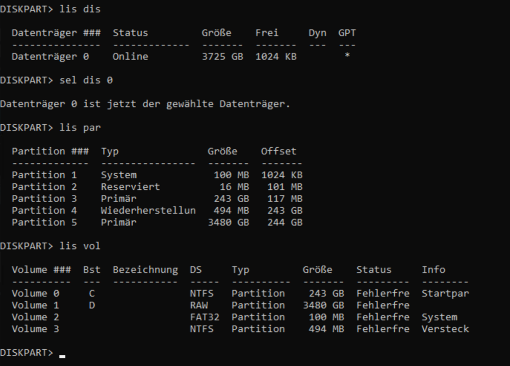The image size is (510, 366).
Task: Click the "Bezeichnung" column header
Action: coord(145,270)
